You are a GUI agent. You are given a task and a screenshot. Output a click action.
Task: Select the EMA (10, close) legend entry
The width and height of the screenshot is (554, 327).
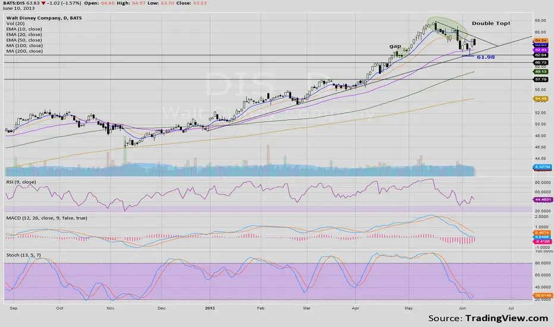24,29
